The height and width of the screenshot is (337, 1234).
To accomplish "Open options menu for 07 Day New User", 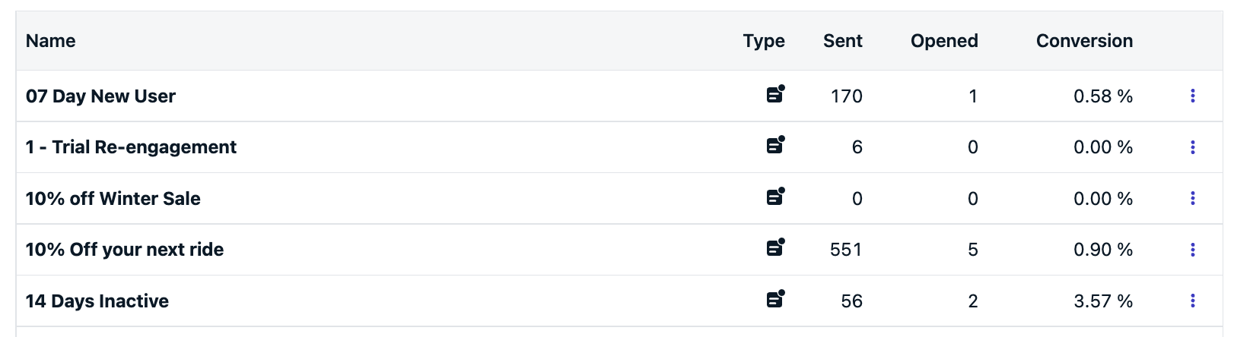I will click(x=1192, y=96).
